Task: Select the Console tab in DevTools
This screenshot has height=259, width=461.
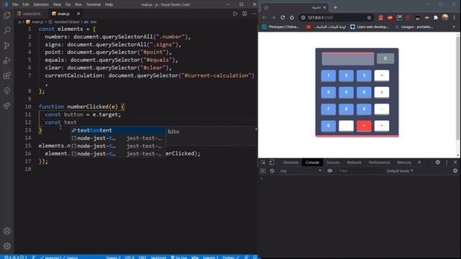Action: pyautogui.click(x=312, y=163)
